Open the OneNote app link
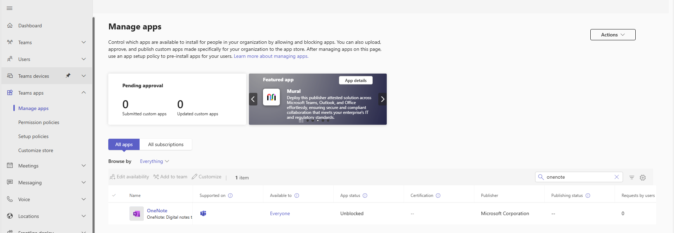 [157, 211]
